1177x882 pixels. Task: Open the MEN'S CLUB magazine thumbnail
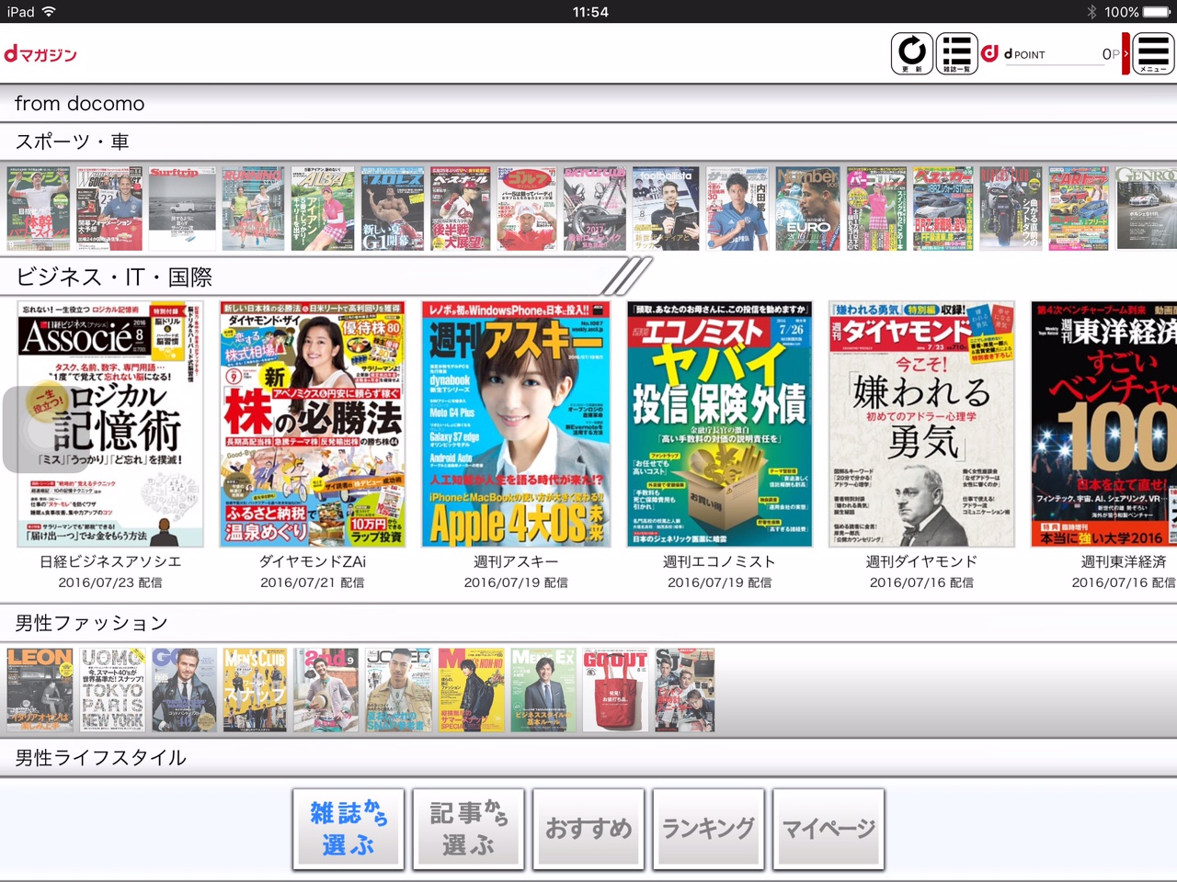point(256,690)
